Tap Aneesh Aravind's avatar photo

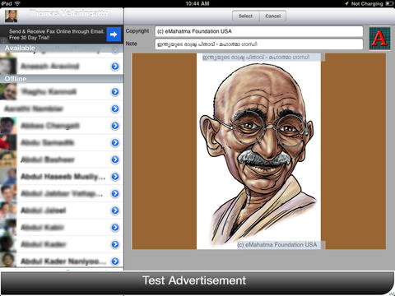[x=8, y=66]
